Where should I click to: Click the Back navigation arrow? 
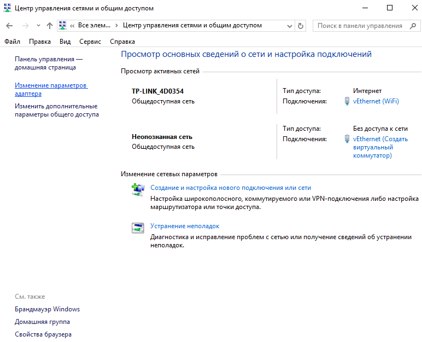10,26
